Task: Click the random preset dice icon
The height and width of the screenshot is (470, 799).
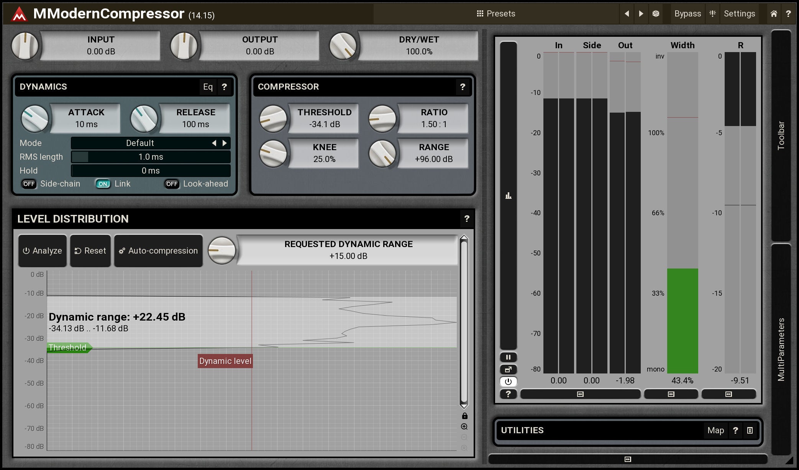Action: (656, 14)
